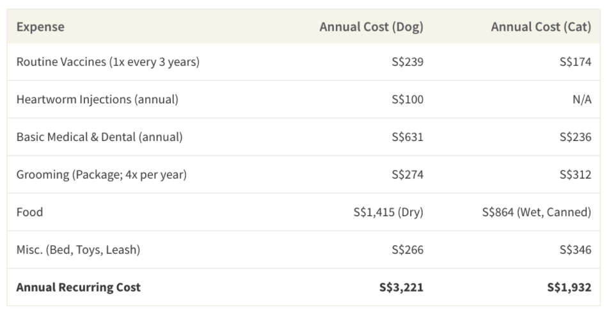Click the S$1,932 cat total
Screen dimensions: 609x319
click(x=569, y=287)
